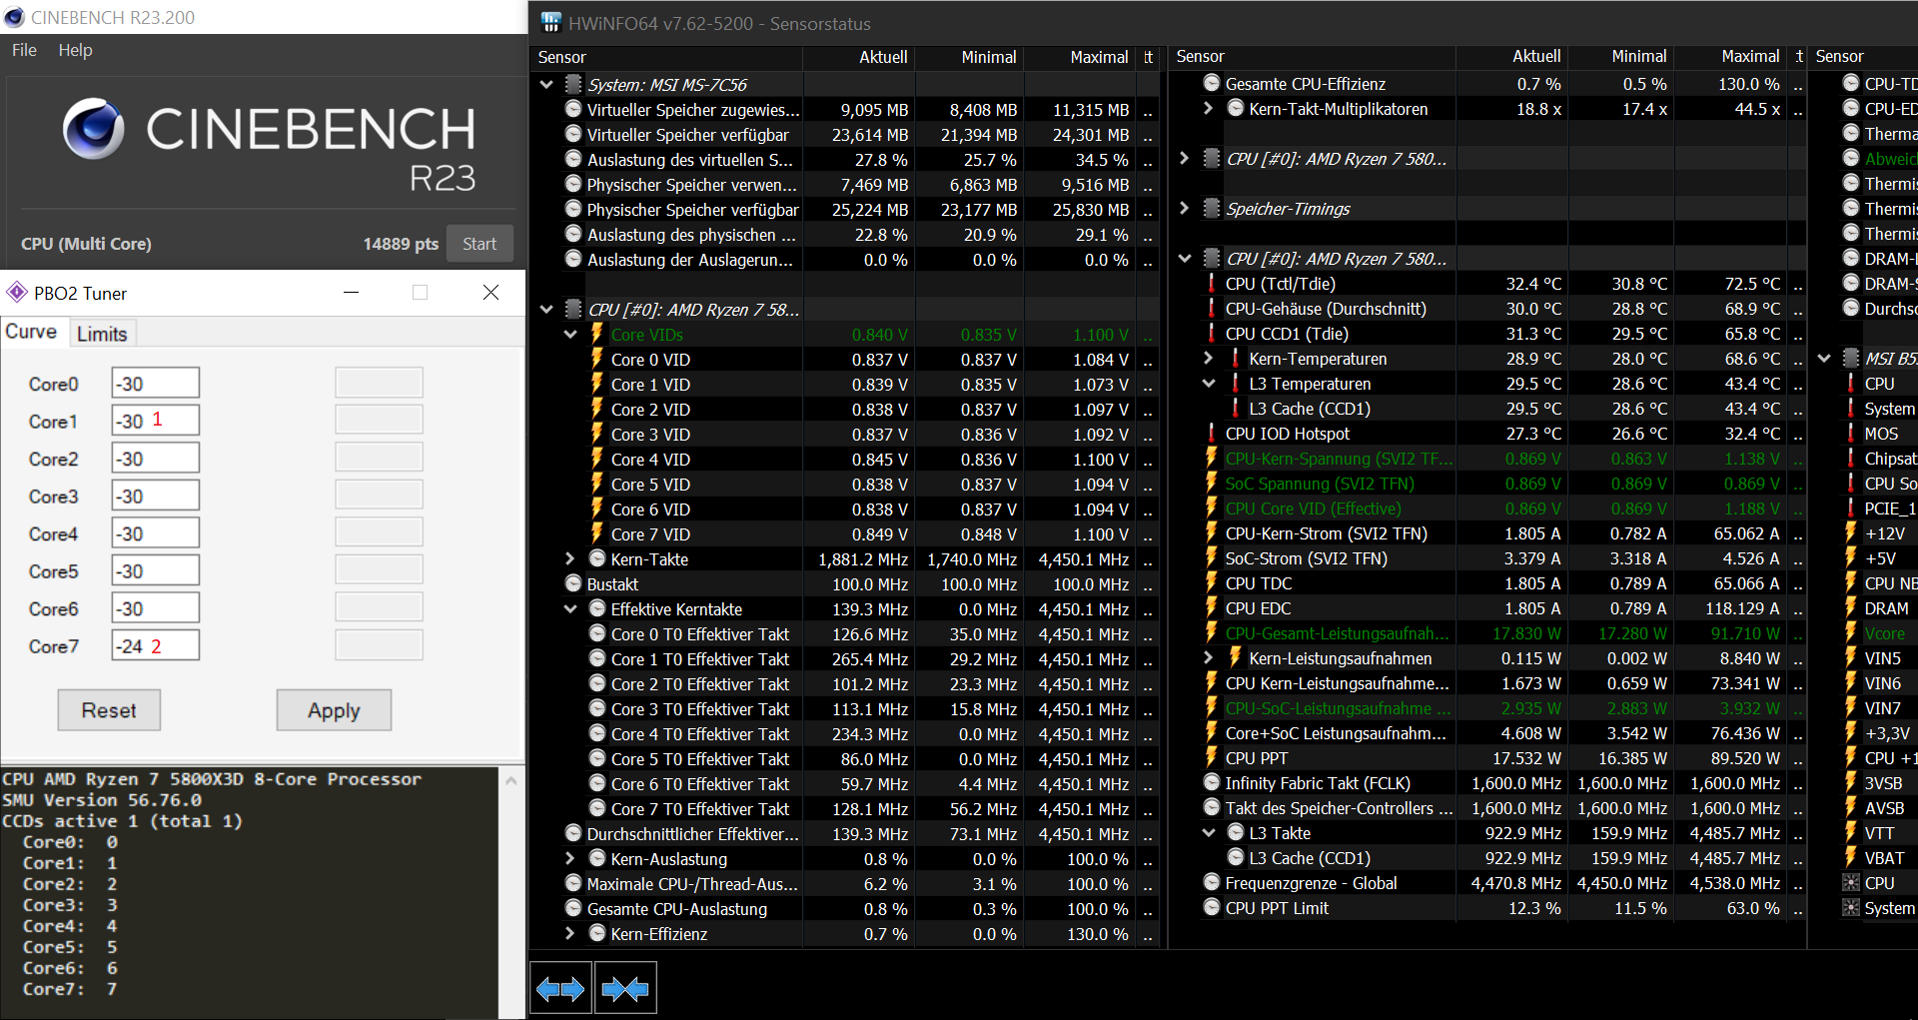This screenshot has width=1918, height=1020.
Task: Click the chip icon beside Speicher-Timings
Action: [1212, 208]
